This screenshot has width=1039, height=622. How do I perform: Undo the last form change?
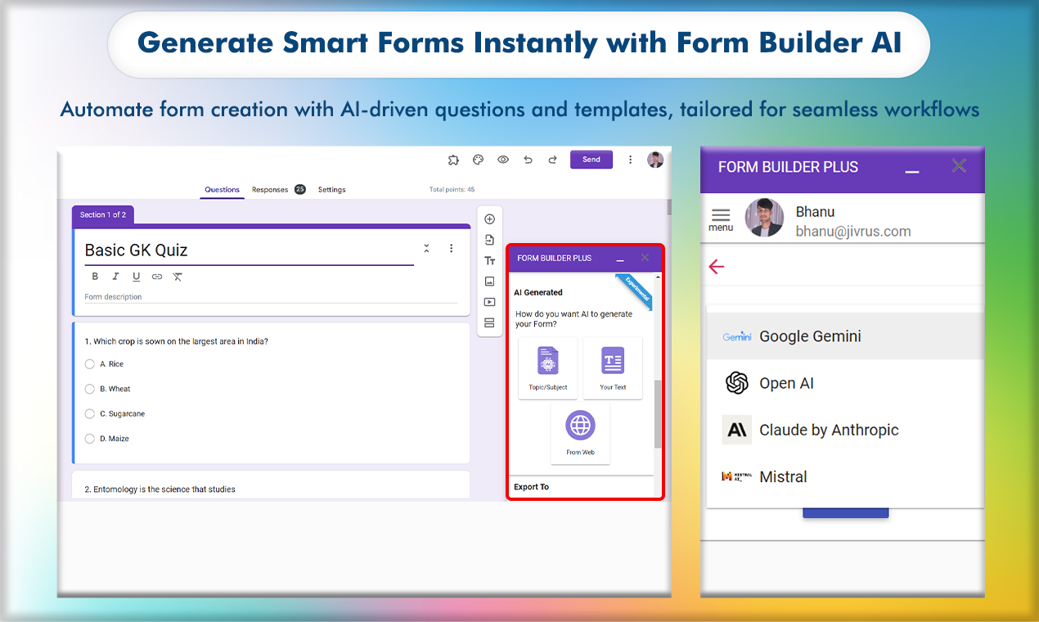(x=528, y=160)
